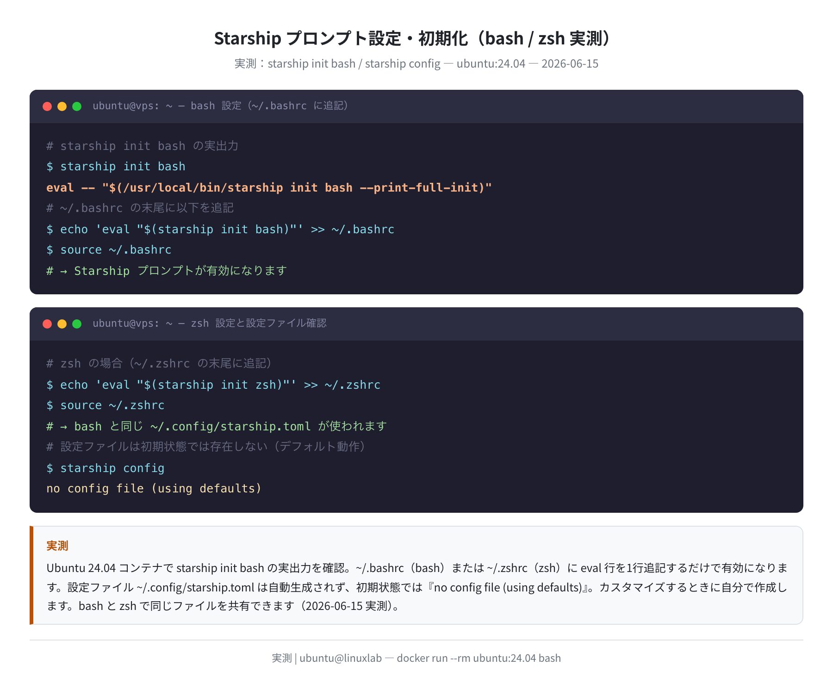Click comment '# ~/.bashrc の末尾に以下を追記'
The width and height of the screenshot is (833, 684).
coord(140,208)
